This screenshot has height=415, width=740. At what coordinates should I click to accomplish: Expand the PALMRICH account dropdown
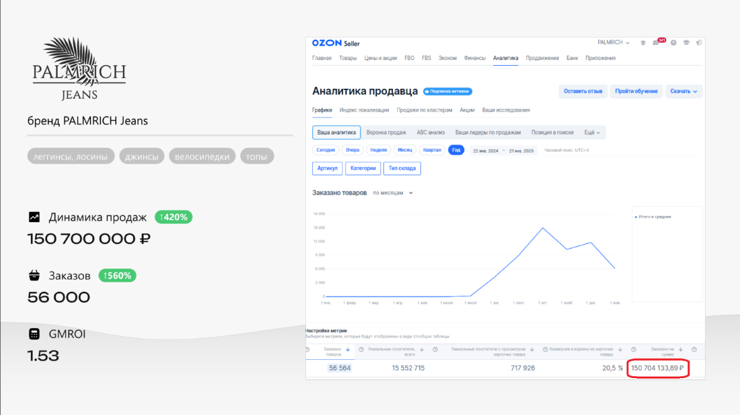pos(613,43)
